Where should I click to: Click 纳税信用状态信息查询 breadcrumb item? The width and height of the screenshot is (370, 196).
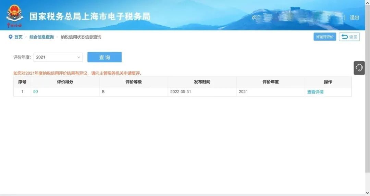81,37
